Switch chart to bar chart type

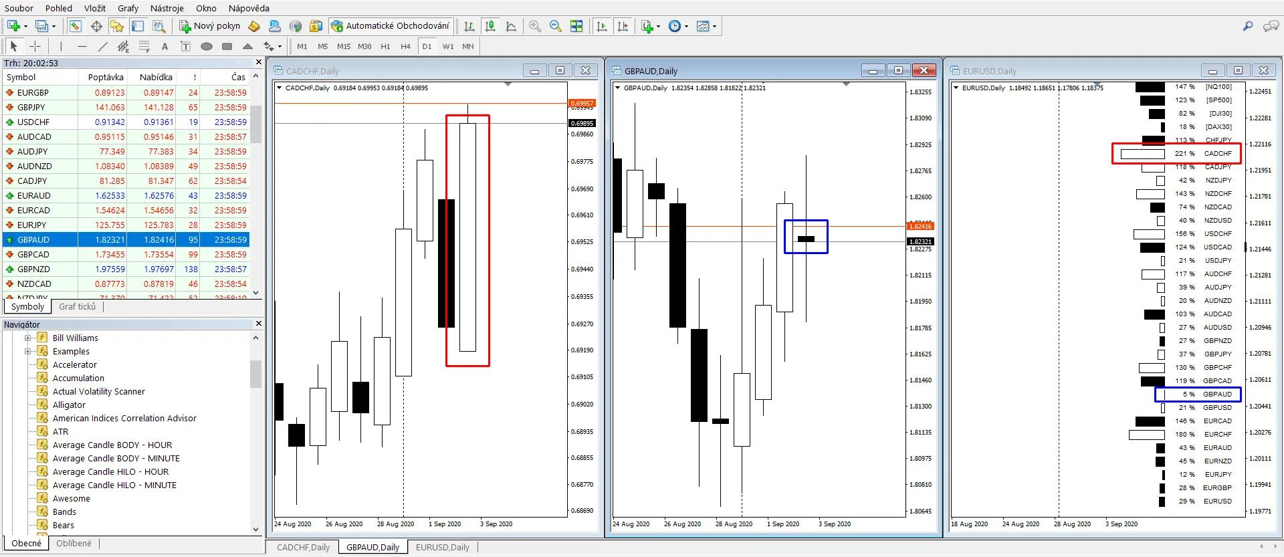pos(469,26)
